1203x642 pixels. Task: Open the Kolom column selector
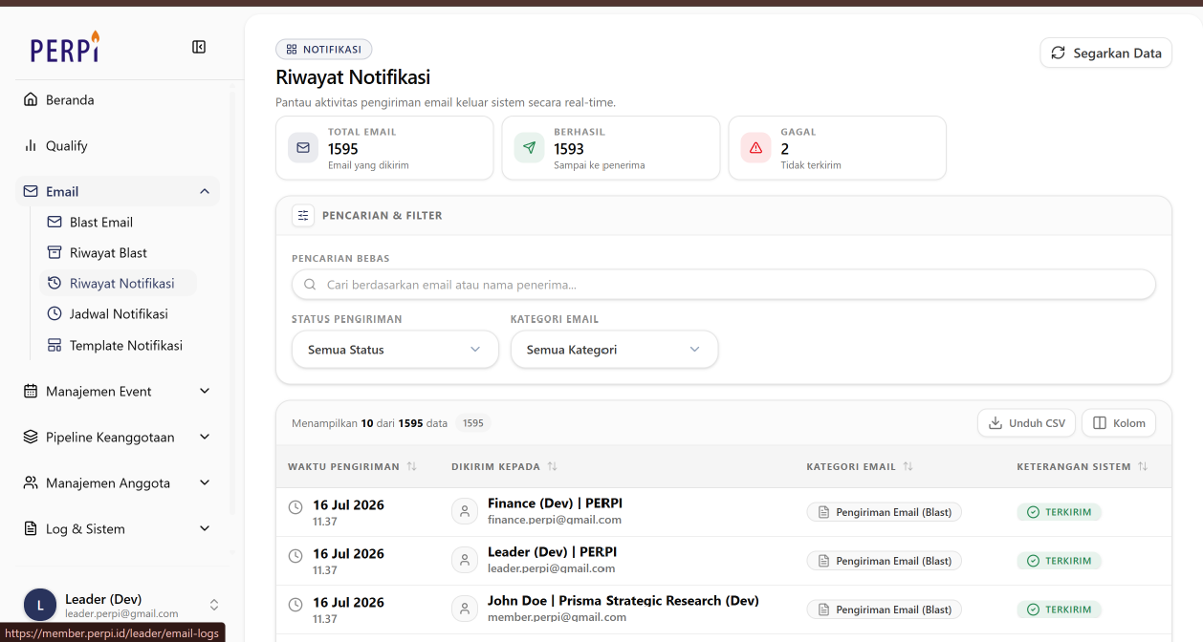click(x=1119, y=423)
